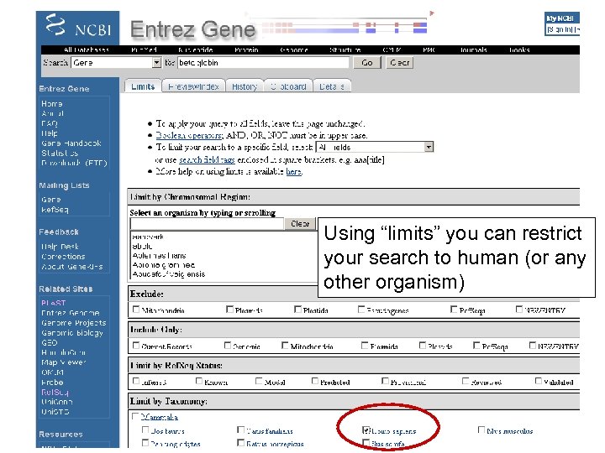
Task: Check Plasmids under Exclude
Action: click(229, 310)
